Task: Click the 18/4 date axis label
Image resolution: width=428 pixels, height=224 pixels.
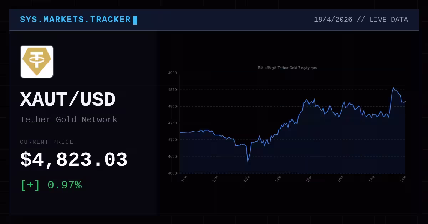Action: pos(403,179)
